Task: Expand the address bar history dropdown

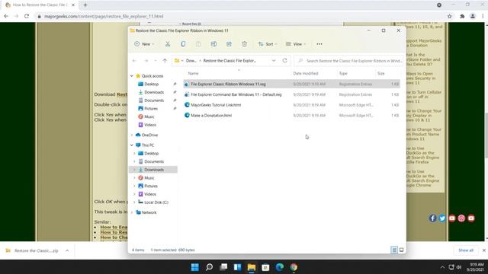Action: (x=274, y=61)
